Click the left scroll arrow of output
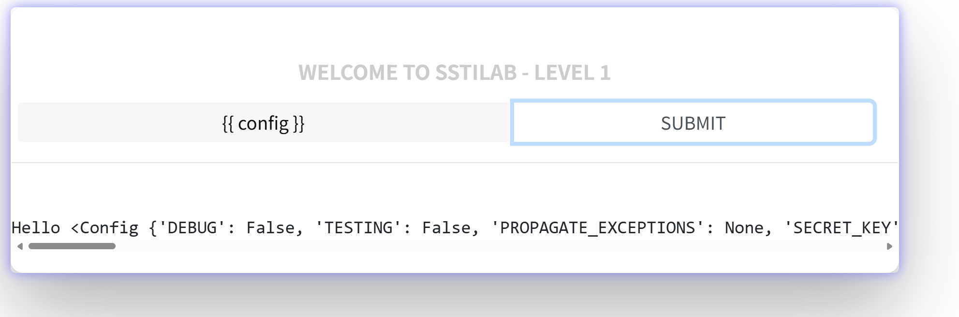959x317 pixels. click(20, 246)
